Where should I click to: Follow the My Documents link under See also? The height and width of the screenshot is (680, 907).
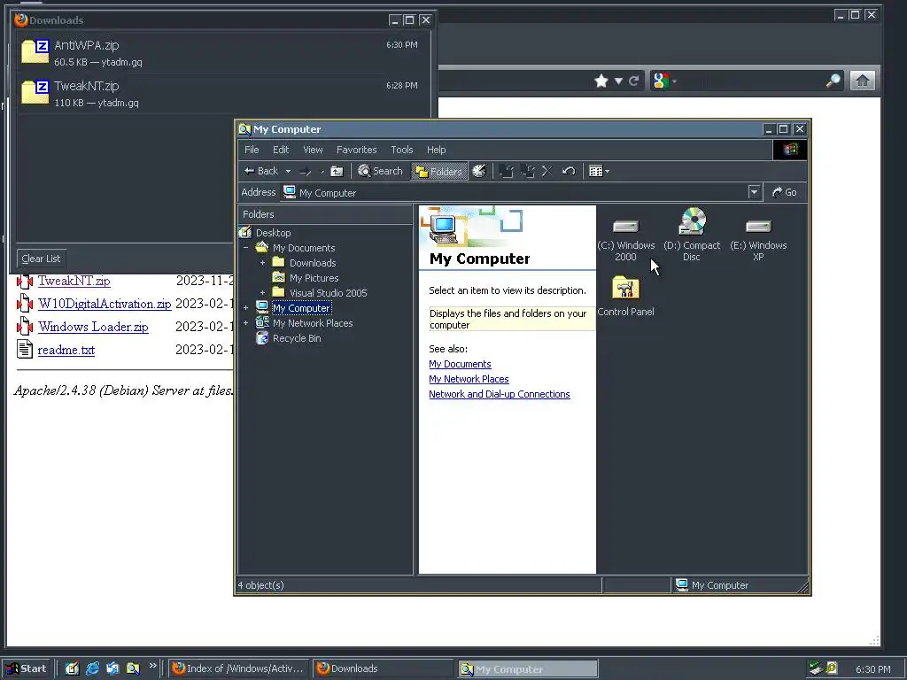point(460,364)
